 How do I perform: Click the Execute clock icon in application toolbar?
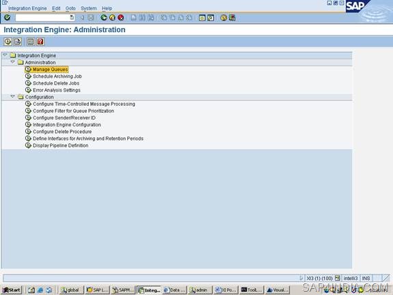point(8,42)
